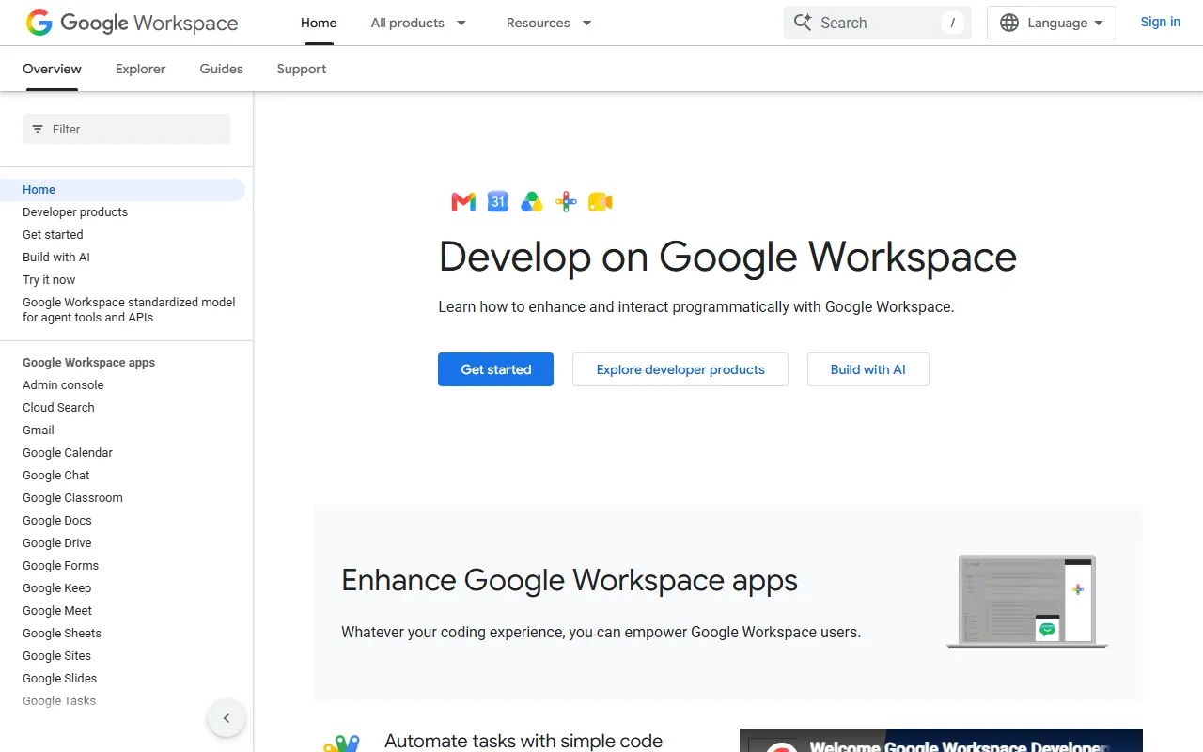
Task: Open Google Keep in the sidebar
Action: (x=57, y=588)
